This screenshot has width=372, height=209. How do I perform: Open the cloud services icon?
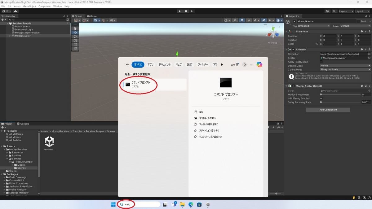click(15, 11)
